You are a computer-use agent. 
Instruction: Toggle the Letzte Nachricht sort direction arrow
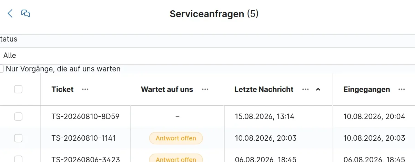(318, 90)
